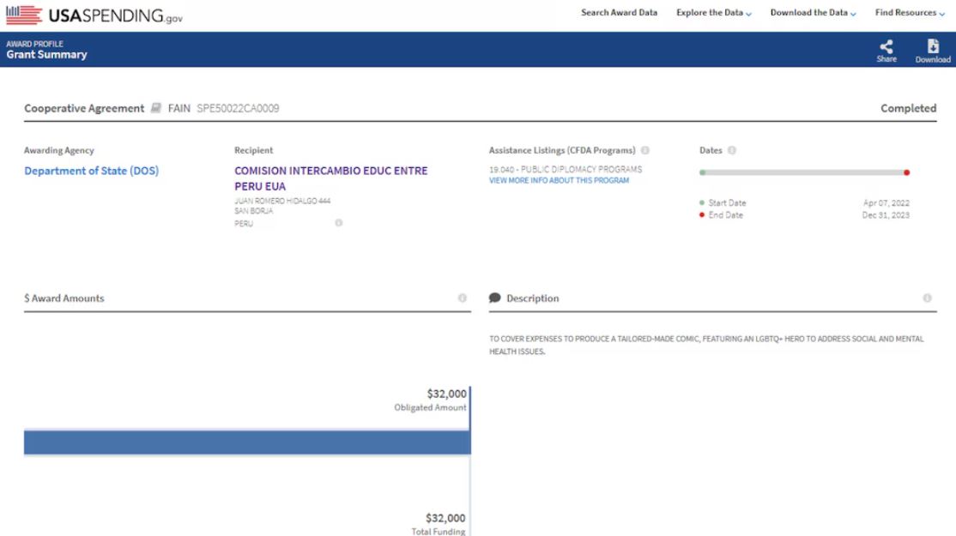Click info icon in Award Amounts header
Image resolution: width=956 pixels, height=536 pixels.
point(463,298)
